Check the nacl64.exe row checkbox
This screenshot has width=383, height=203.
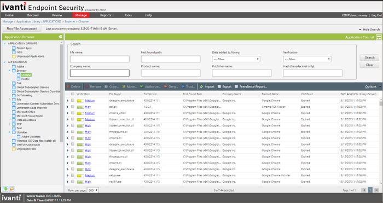point(73,182)
